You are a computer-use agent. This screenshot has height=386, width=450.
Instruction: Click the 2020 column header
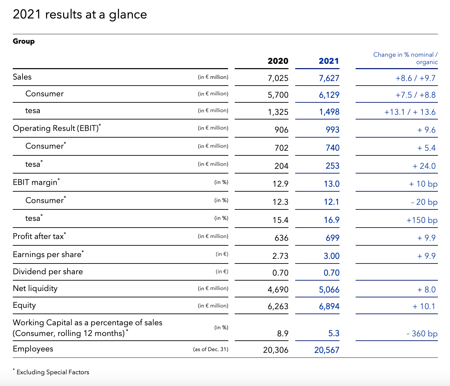pyautogui.click(x=278, y=61)
